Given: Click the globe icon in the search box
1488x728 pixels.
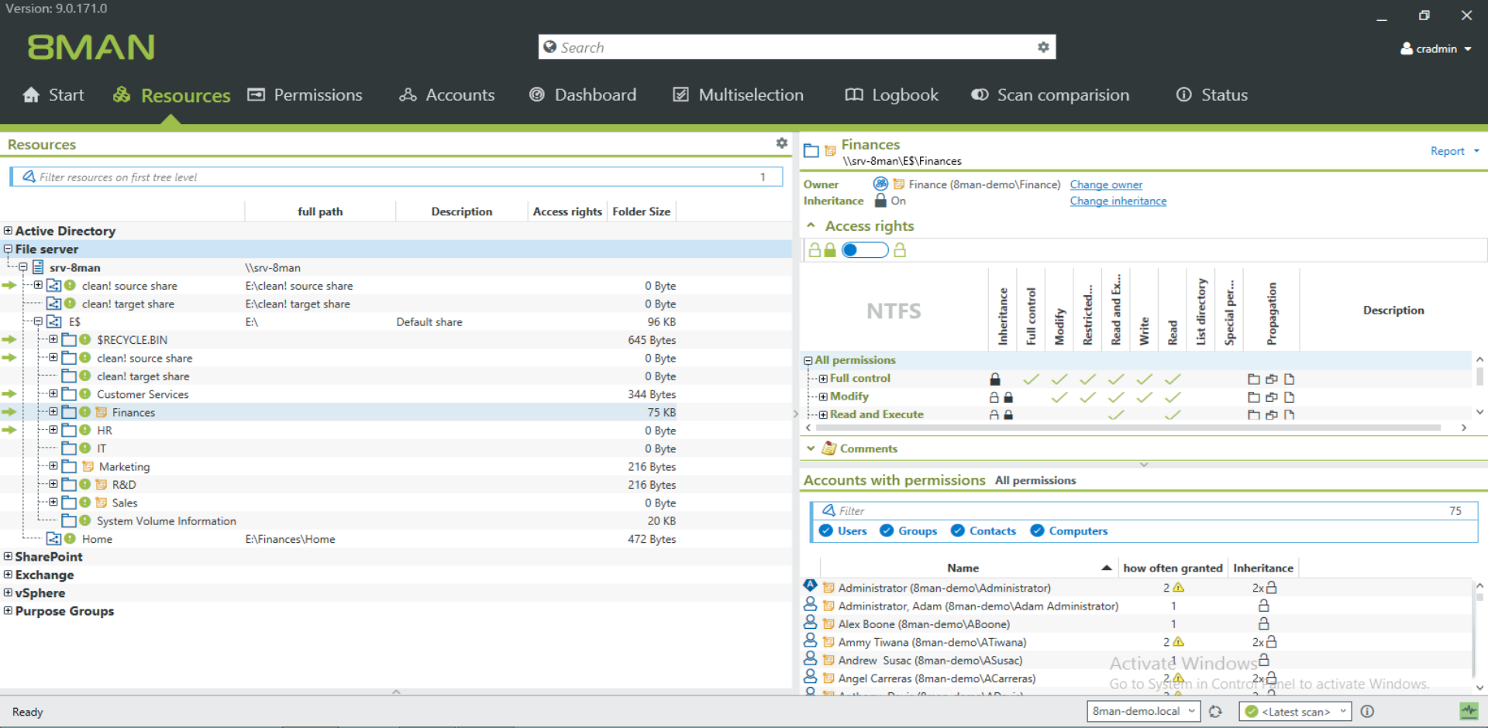Looking at the screenshot, I should coord(549,47).
